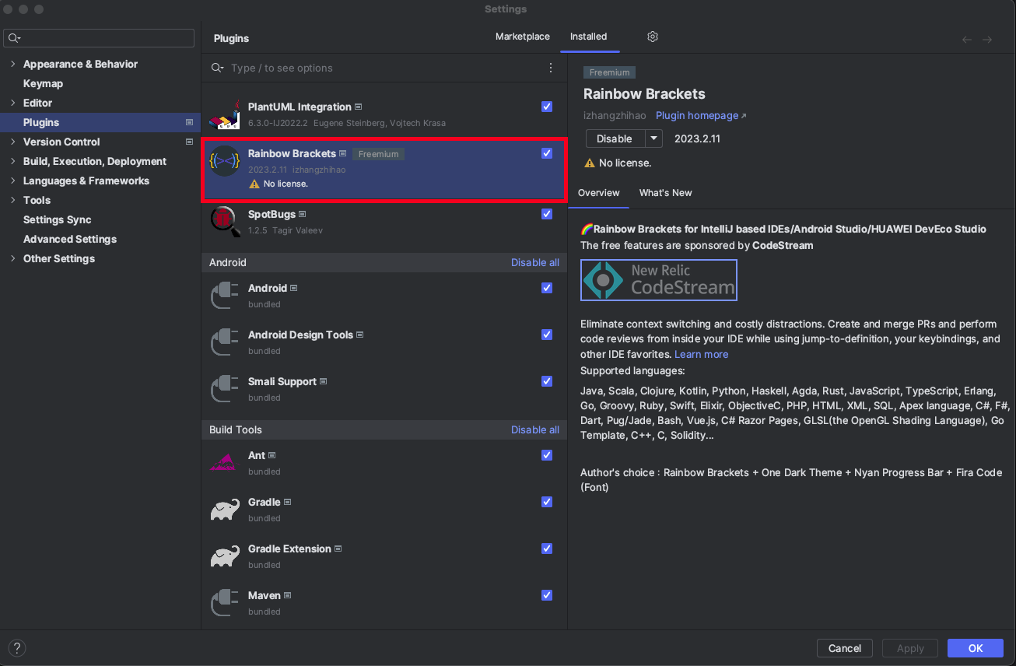Click the Gradle Extension elephant icon

pyautogui.click(x=225, y=556)
